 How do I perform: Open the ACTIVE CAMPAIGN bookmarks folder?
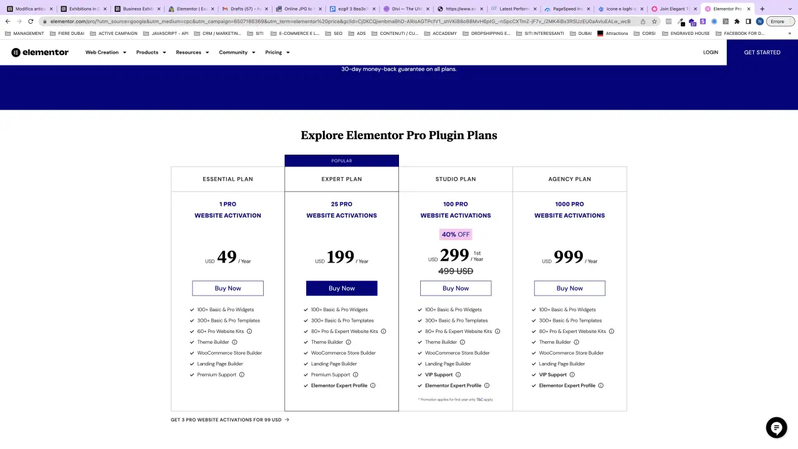114,33
